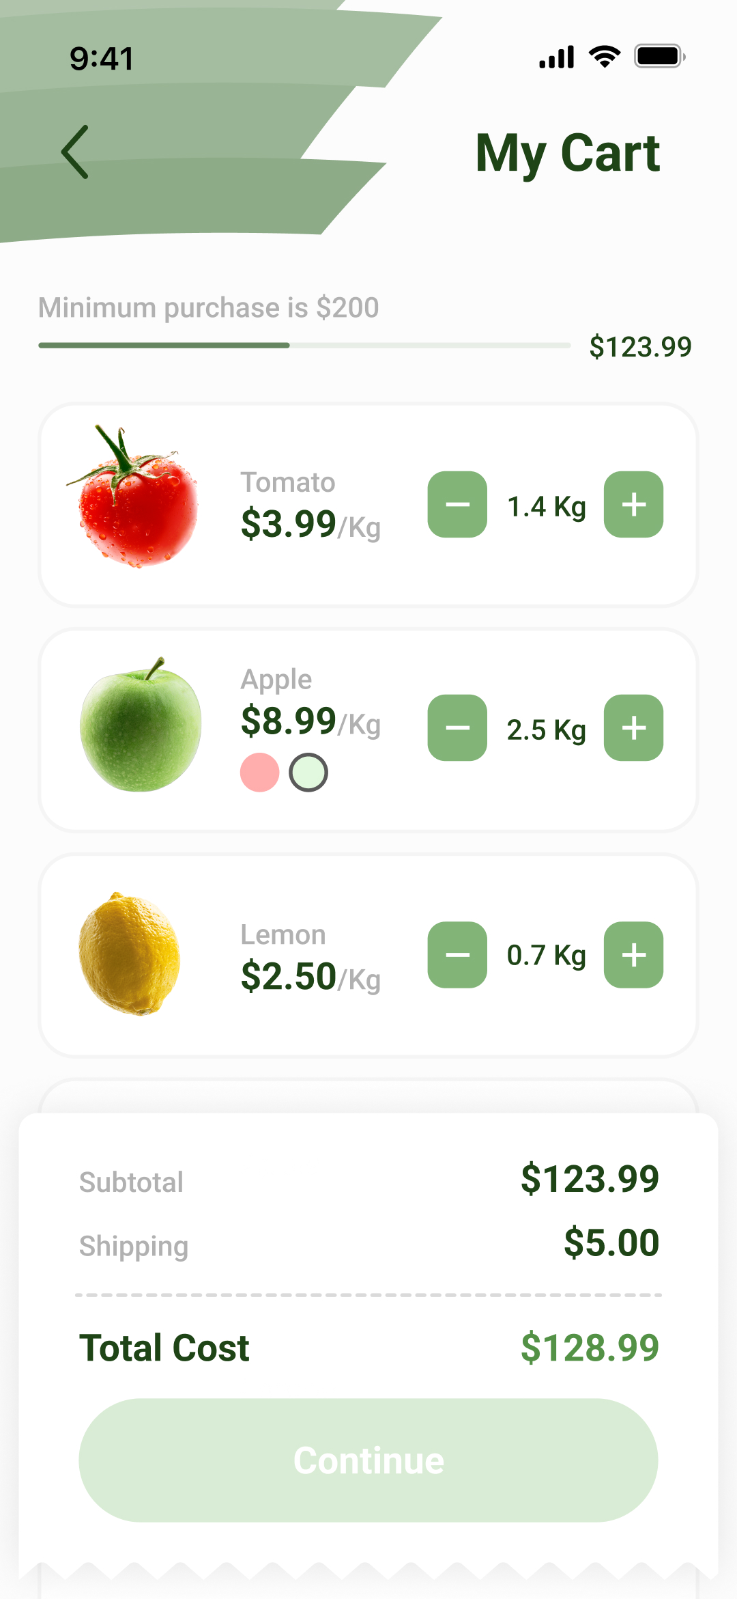The height and width of the screenshot is (1599, 737).
Task: Tap the Tomato item name
Action: [288, 482]
